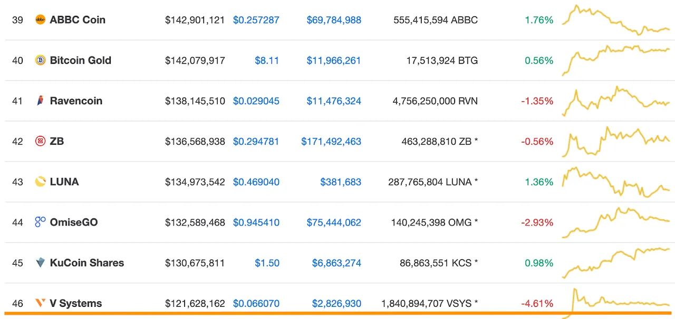The height and width of the screenshot is (319, 675).
Task: Open the ABBC Coin 7-day sparkline chart
Action: 616,20
